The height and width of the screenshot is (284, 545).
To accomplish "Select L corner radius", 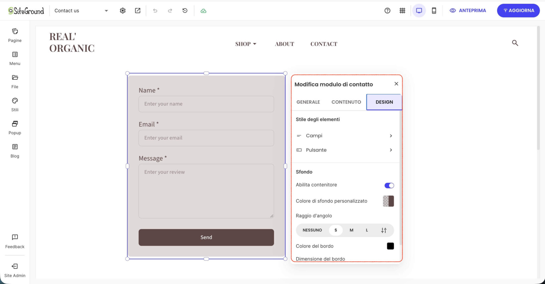I will (367, 230).
